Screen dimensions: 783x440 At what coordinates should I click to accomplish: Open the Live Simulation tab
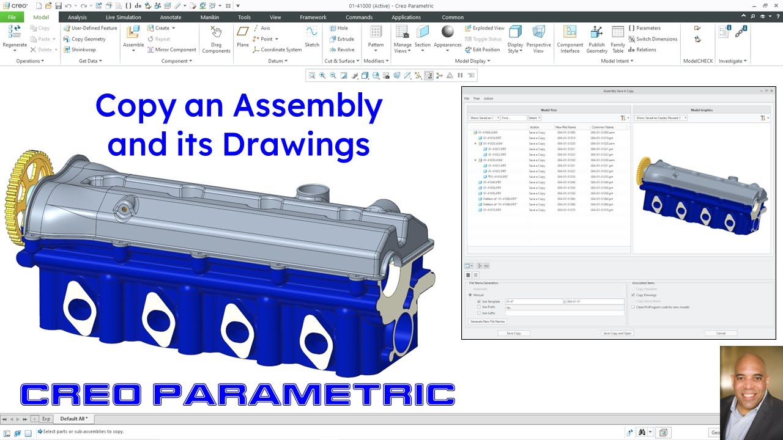pyautogui.click(x=124, y=17)
